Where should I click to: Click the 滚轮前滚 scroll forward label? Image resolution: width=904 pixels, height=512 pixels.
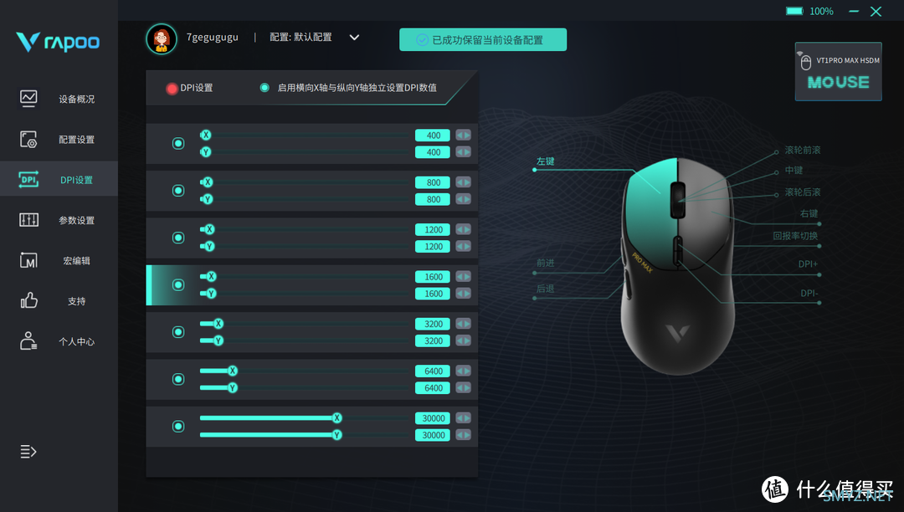point(803,151)
